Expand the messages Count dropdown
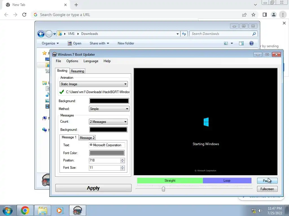Screen dimensions: 289x216 coord(108,121)
